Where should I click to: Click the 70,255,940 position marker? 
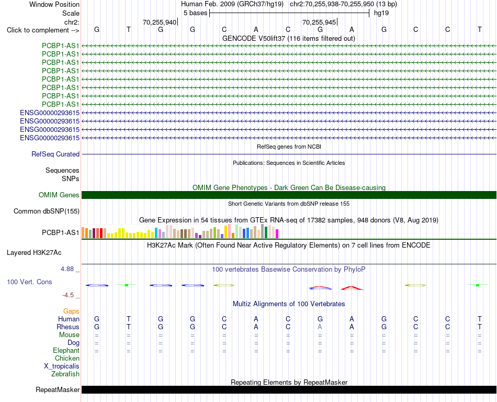pyautogui.click(x=160, y=22)
